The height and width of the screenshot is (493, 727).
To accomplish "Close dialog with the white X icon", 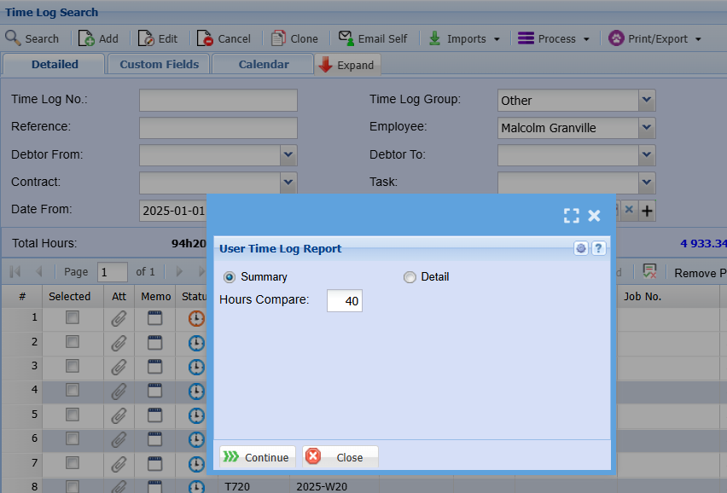I will click(x=594, y=216).
